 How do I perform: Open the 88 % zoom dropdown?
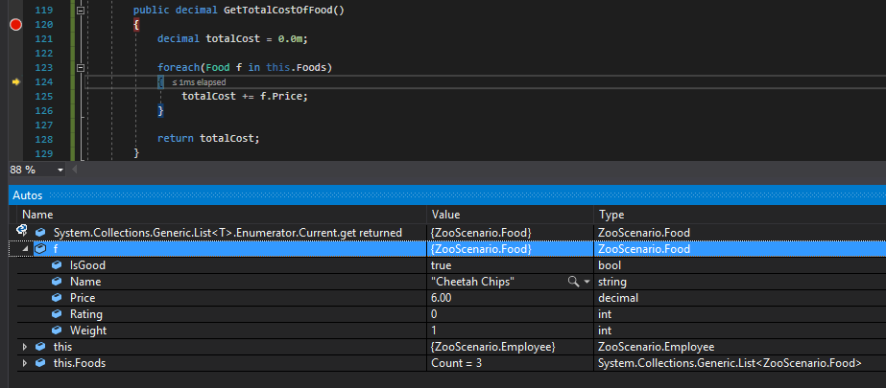point(60,170)
